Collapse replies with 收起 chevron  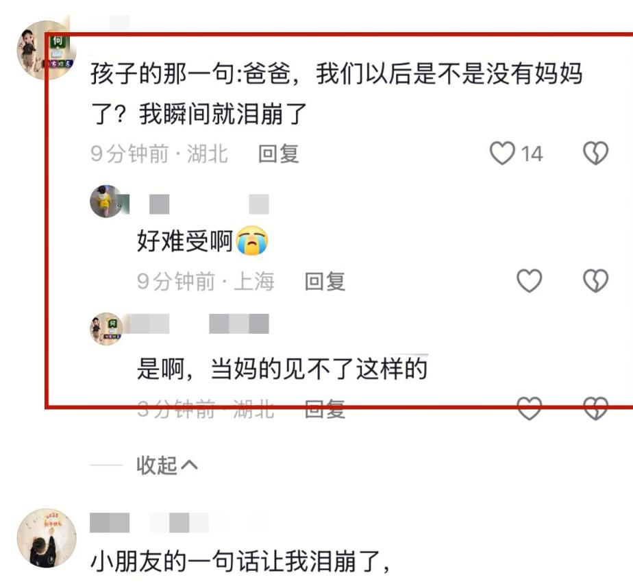[x=167, y=465]
